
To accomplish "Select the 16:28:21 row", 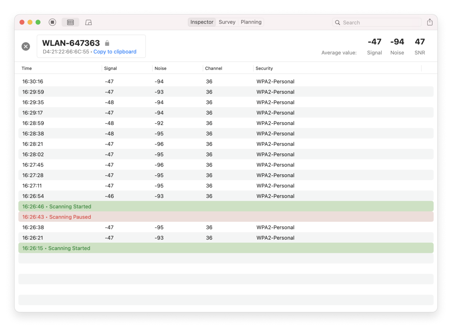I will pyautogui.click(x=226, y=144).
